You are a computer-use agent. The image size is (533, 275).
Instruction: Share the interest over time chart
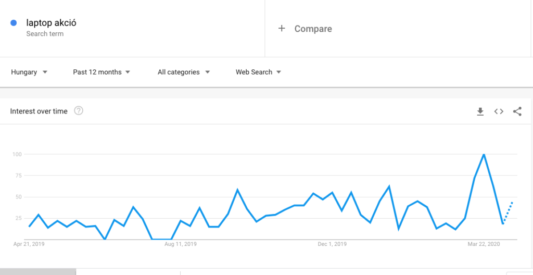click(x=517, y=111)
